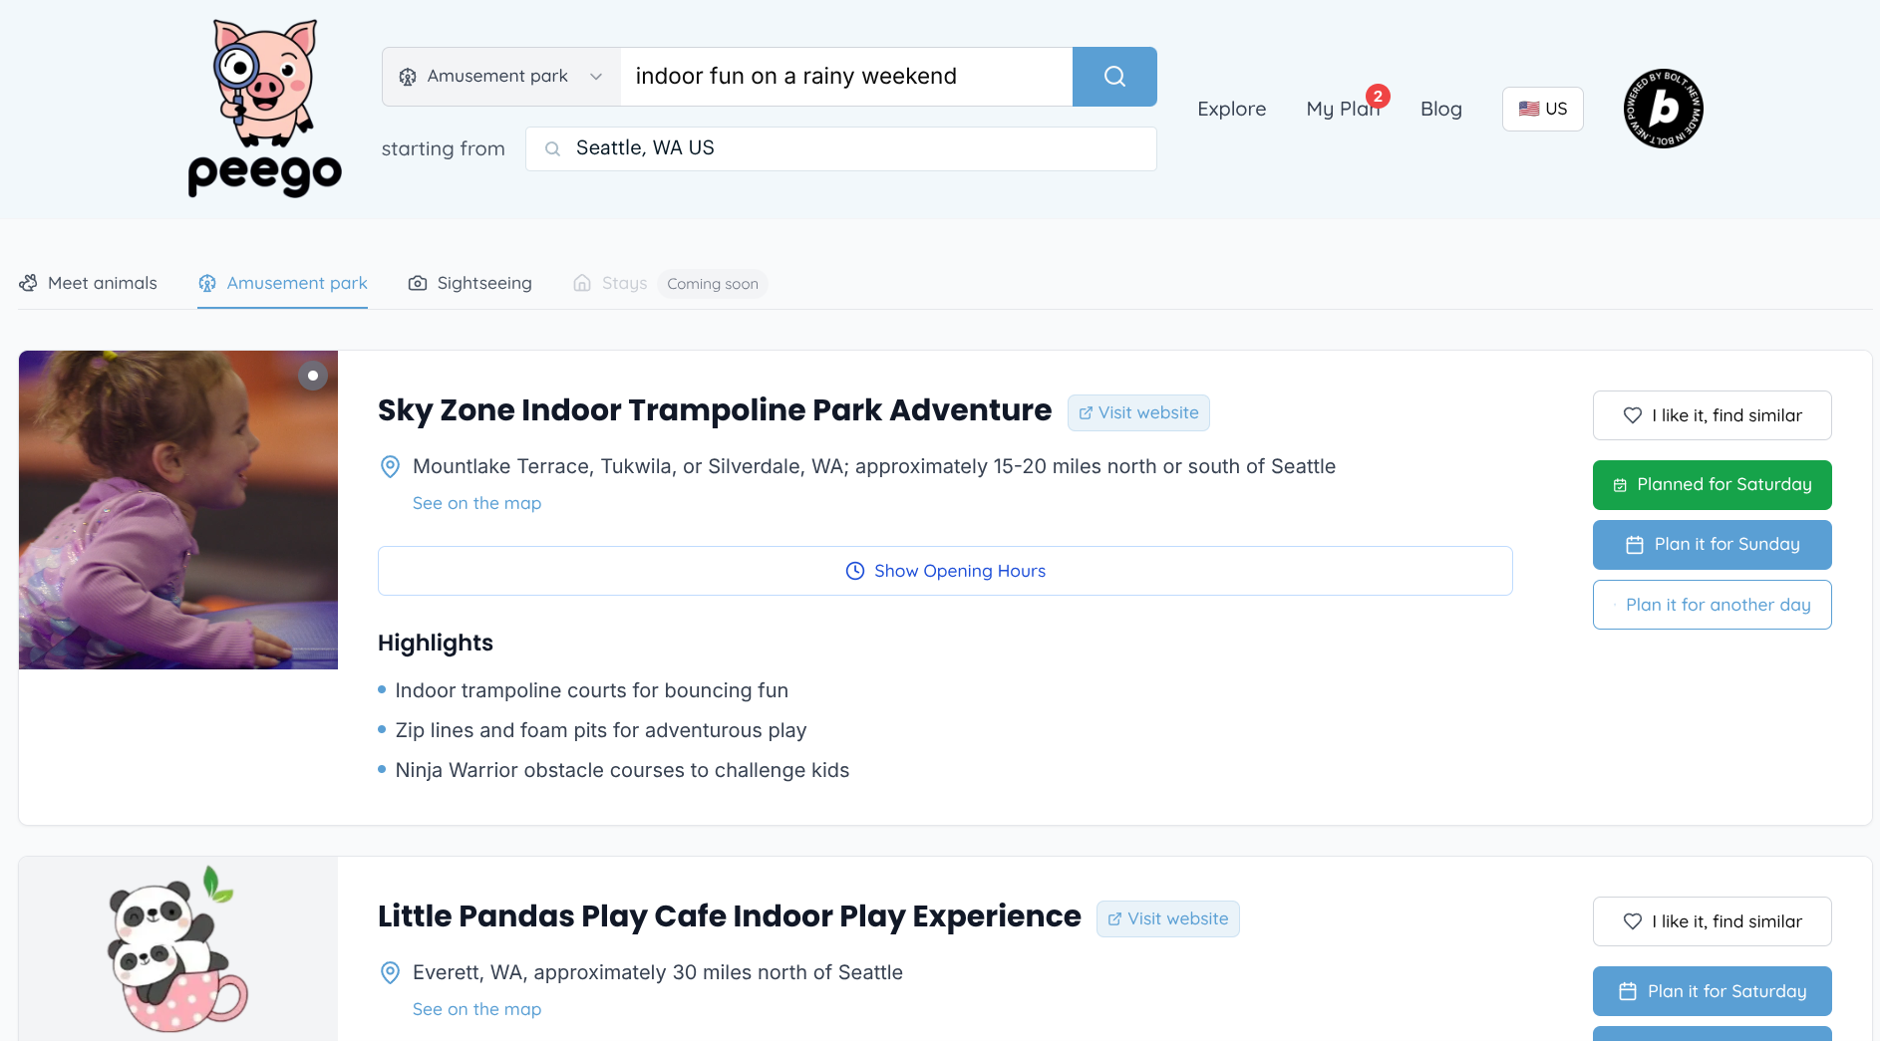Screen dimensions: 1880x1041
Task: Click Sky Zone Indoor Trampoline Park title
Action: (715, 410)
